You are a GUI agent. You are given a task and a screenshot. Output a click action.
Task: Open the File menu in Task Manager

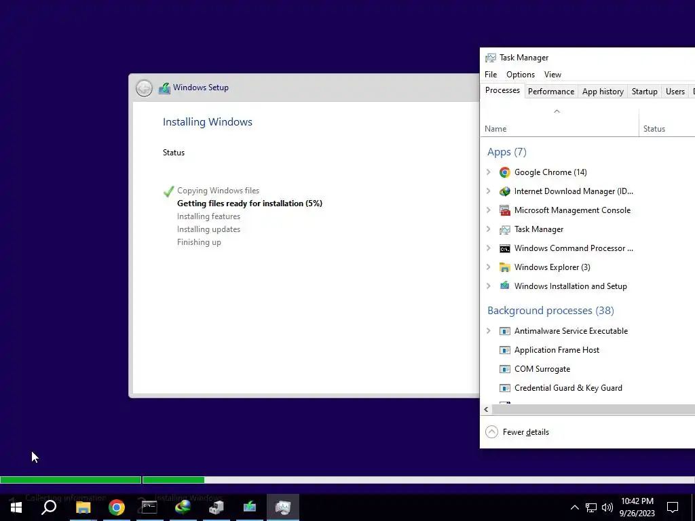coord(491,75)
